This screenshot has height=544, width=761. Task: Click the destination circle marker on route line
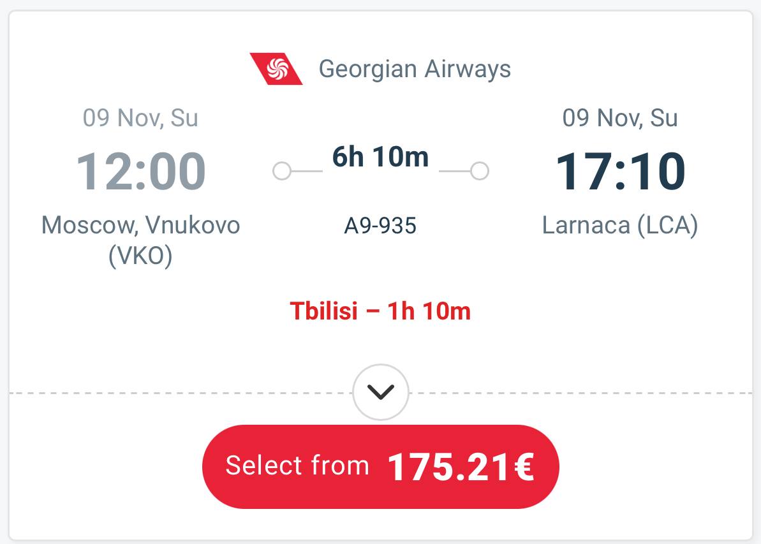[x=480, y=171]
